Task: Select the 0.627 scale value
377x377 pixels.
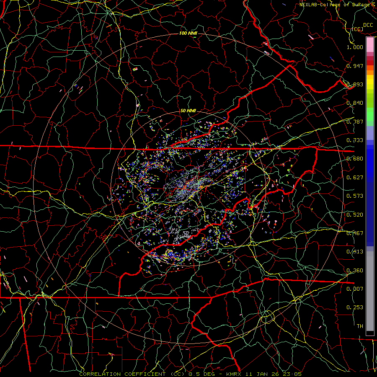Action: click(x=355, y=178)
